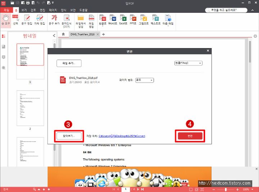This screenshot has width=259, height=192.
Task: Click the save icon in quick toolbar
Action: 18,3
